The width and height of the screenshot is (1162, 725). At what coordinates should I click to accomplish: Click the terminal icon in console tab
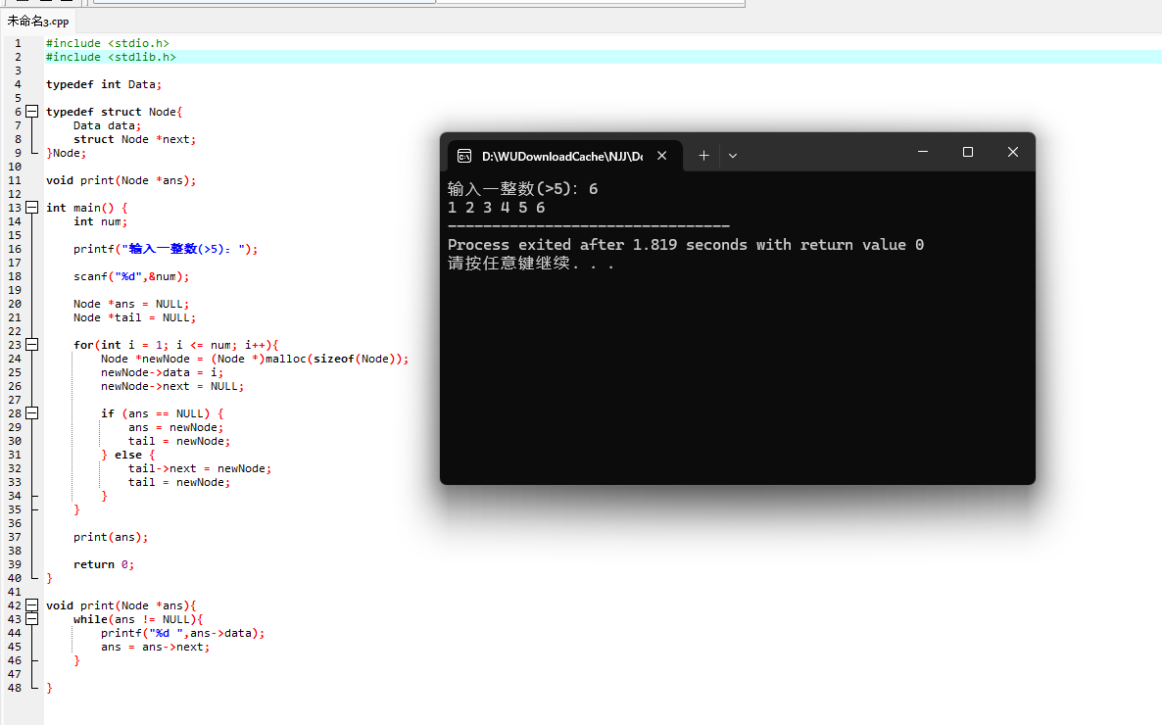tap(464, 156)
